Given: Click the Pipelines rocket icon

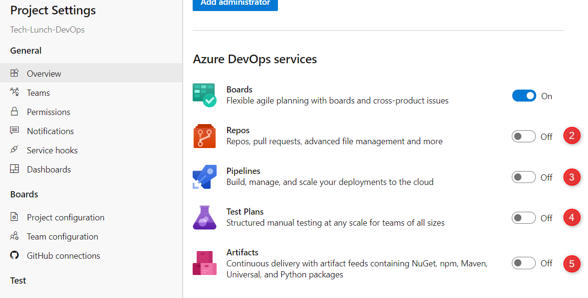Looking at the screenshot, I should (x=205, y=177).
